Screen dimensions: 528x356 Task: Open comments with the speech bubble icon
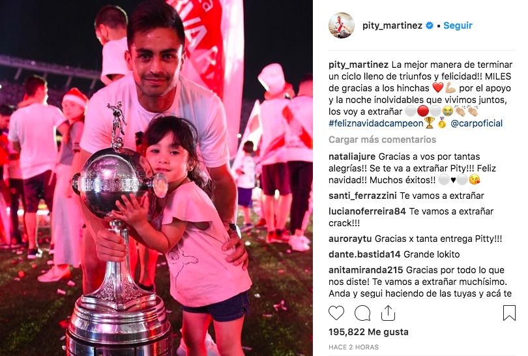coord(362,313)
